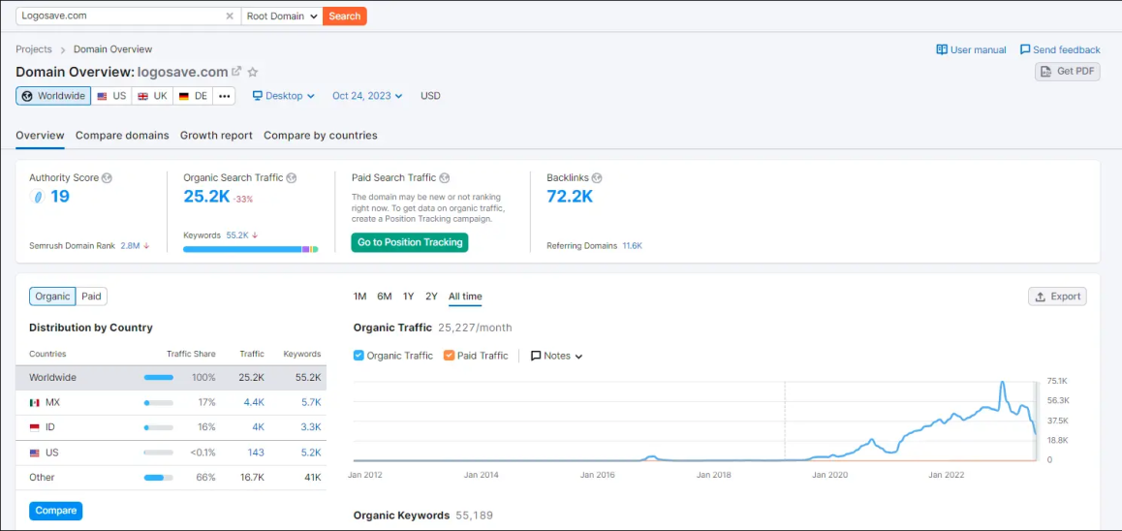The width and height of the screenshot is (1122, 531).
Task: Switch distribution view to Paid
Action: pos(91,297)
